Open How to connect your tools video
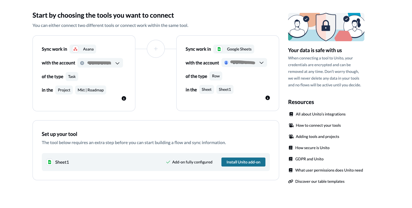Viewport: 412px width, 208px height. tap(318, 125)
